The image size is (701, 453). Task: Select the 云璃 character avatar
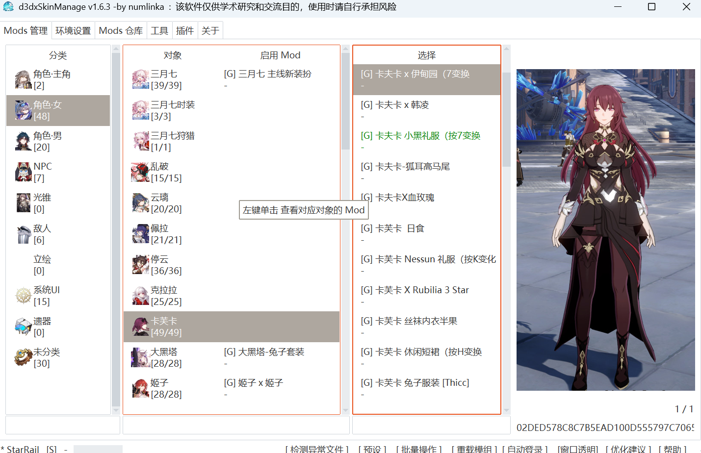[140, 203]
